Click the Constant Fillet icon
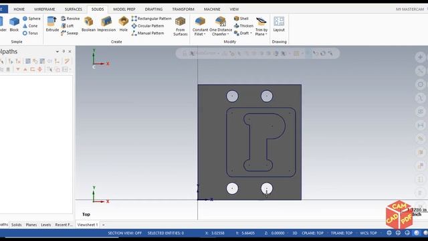 pyautogui.click(x=200, y=21)
